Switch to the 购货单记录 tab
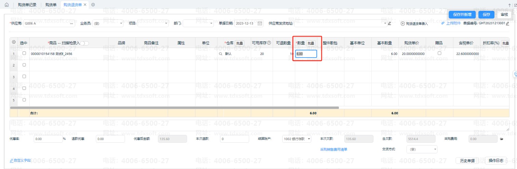 (x=27, y=5)
